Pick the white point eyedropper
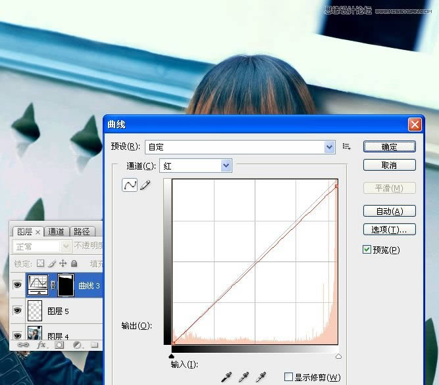The height and width of the screenshot is (385, 439). (x=261, y=376)
